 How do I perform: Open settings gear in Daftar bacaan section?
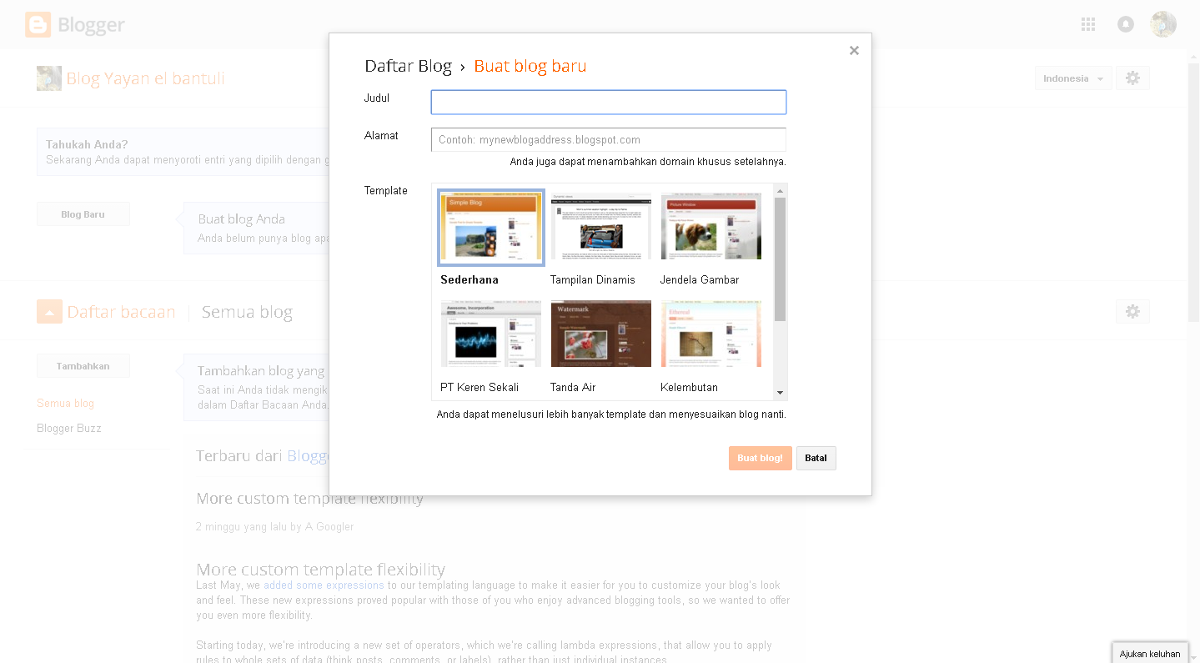(x=1132, y=311)
